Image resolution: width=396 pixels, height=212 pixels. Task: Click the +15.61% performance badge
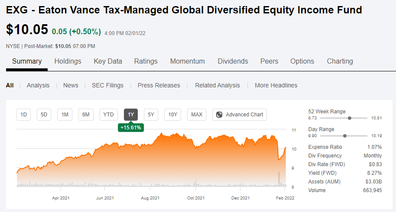tap(131, 128)
